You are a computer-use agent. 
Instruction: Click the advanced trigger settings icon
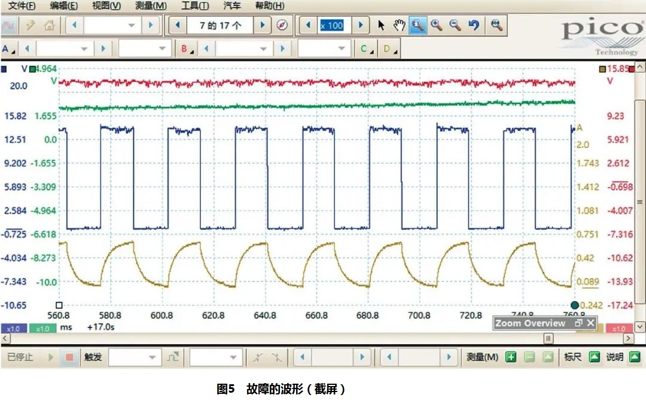click(x=173, y=357)
